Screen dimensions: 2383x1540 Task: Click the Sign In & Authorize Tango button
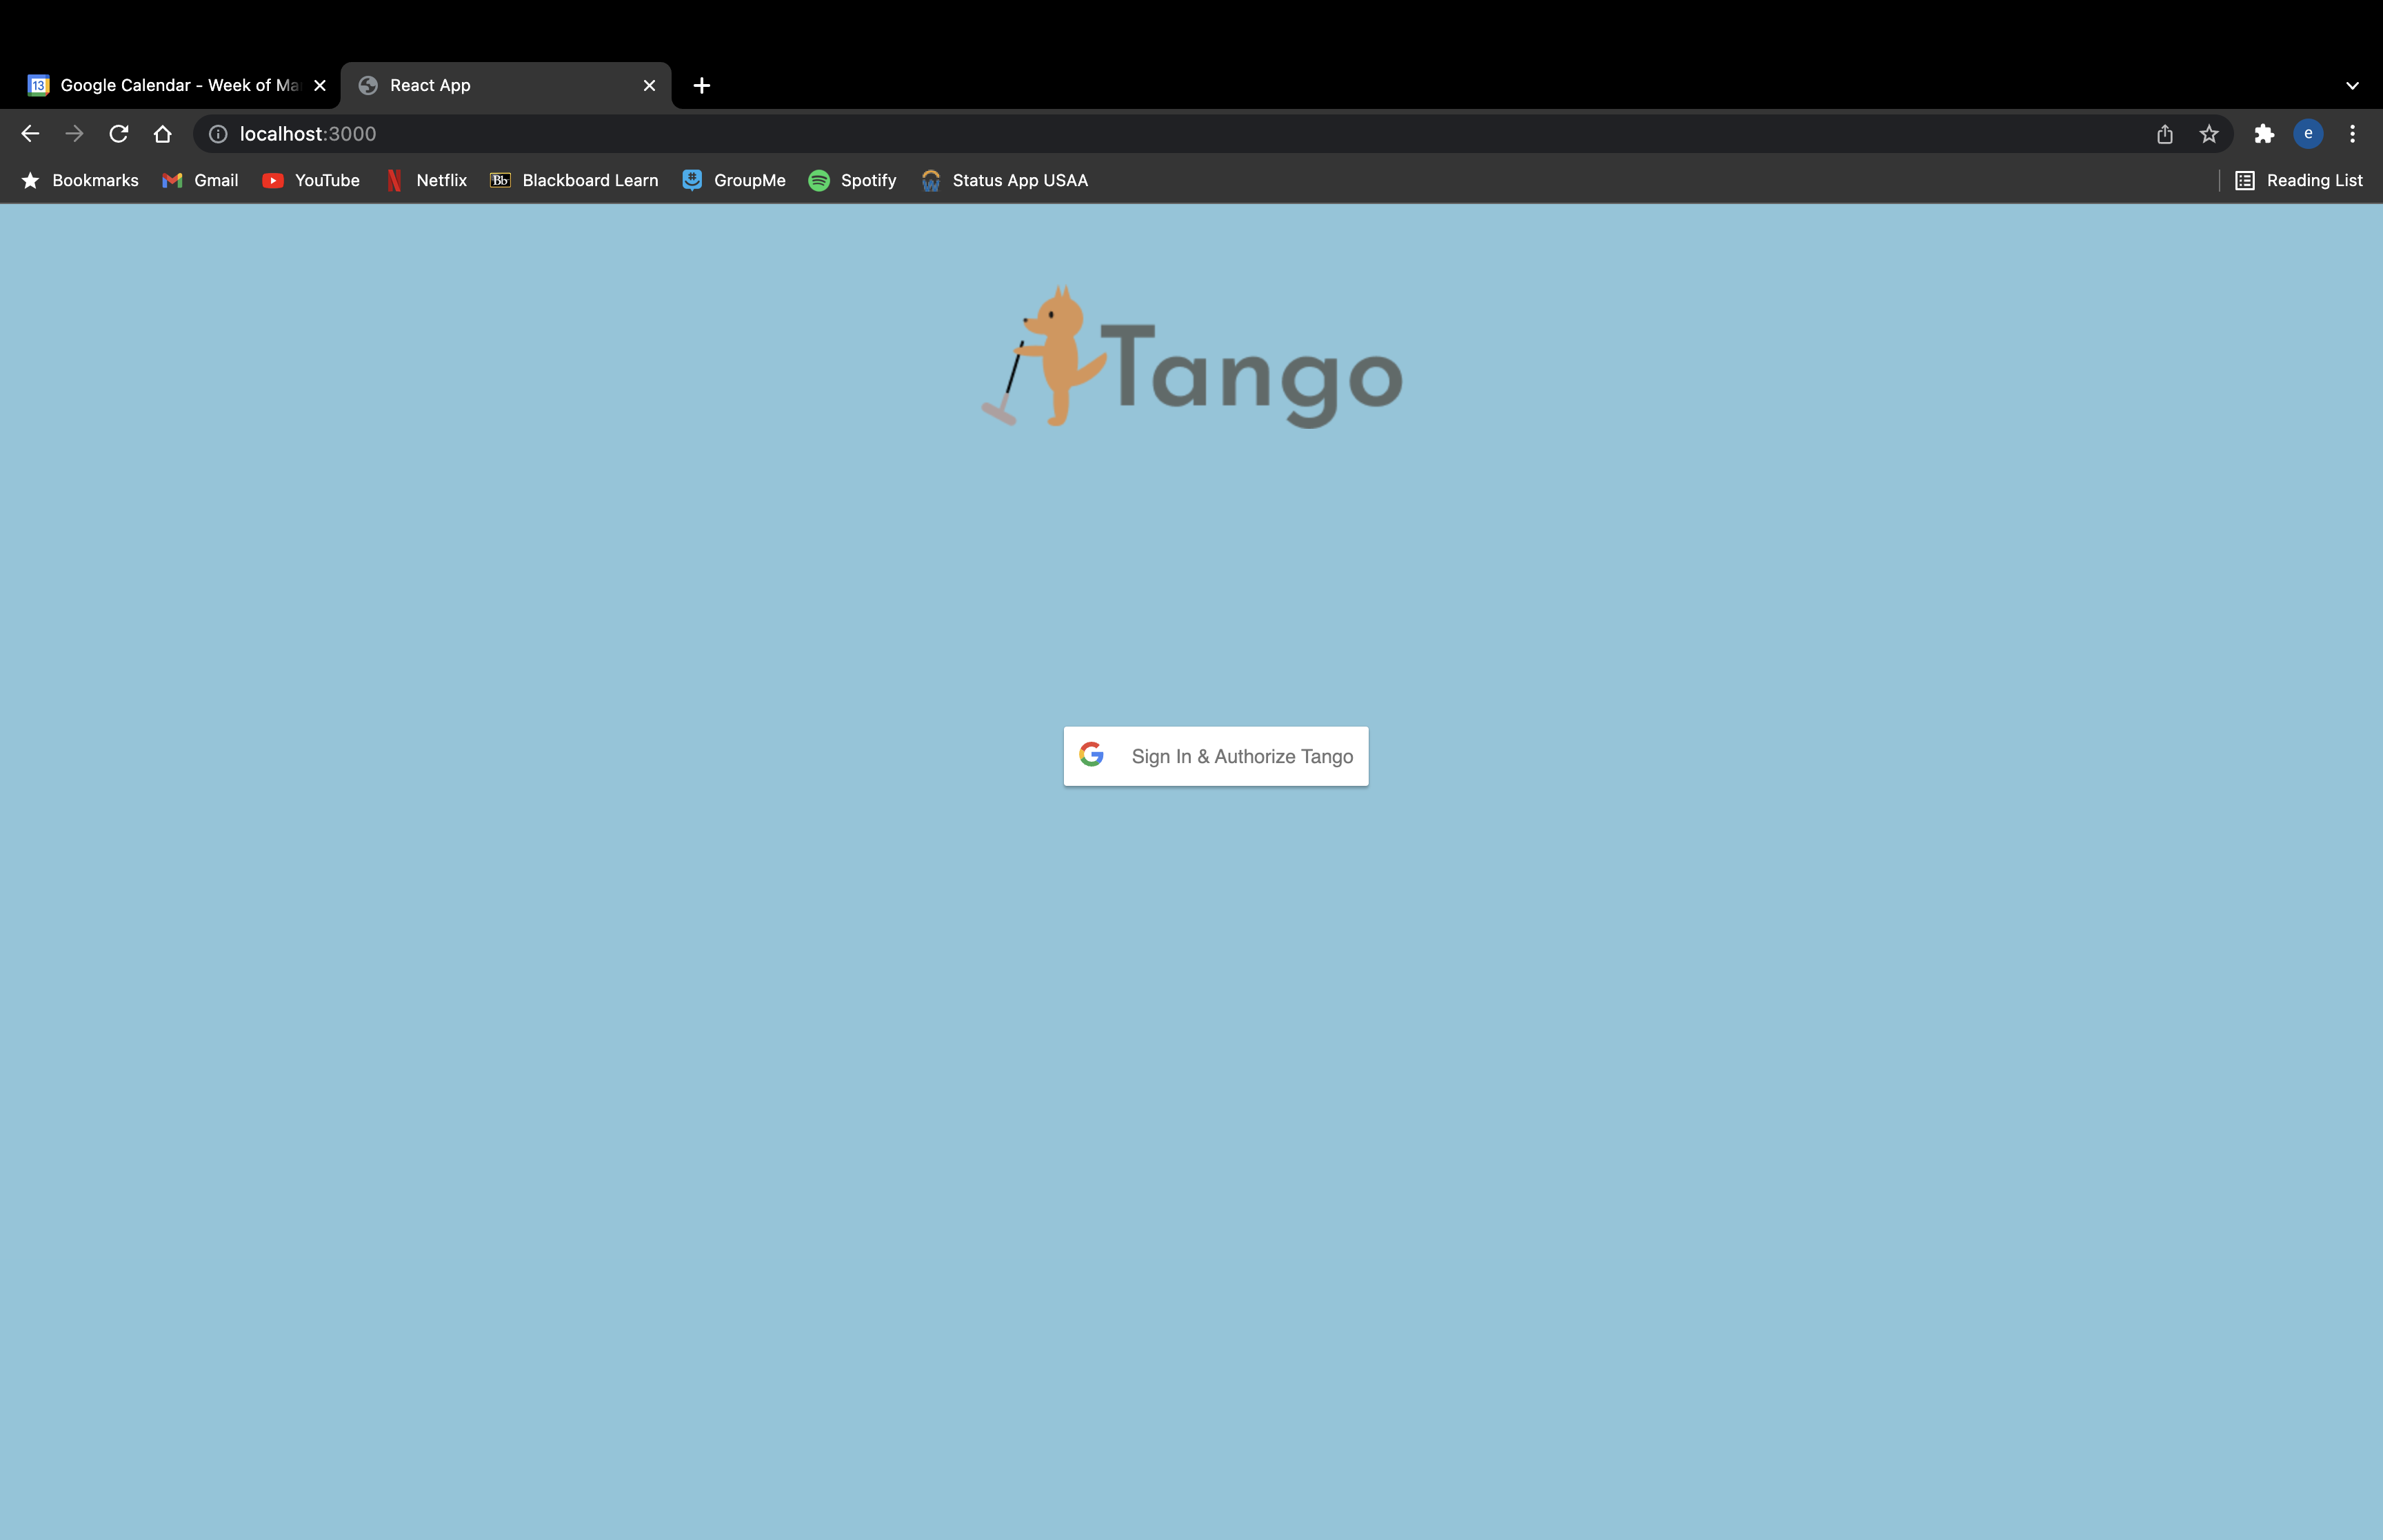(x=1215, y=756)
